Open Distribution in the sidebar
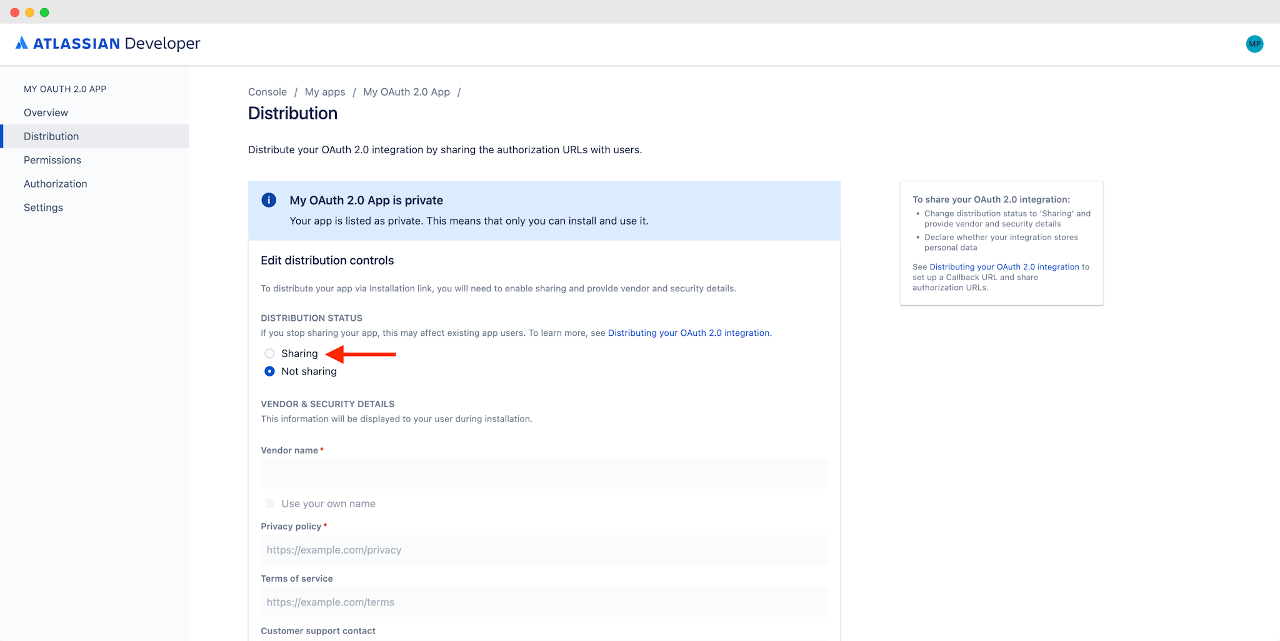The image size is (1280, 641). click(96, 136)
